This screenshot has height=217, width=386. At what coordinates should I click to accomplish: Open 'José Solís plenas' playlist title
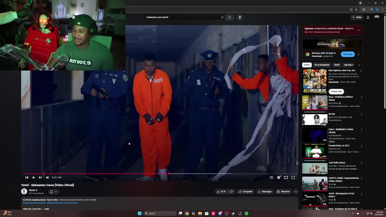click(x=337, y=163)
